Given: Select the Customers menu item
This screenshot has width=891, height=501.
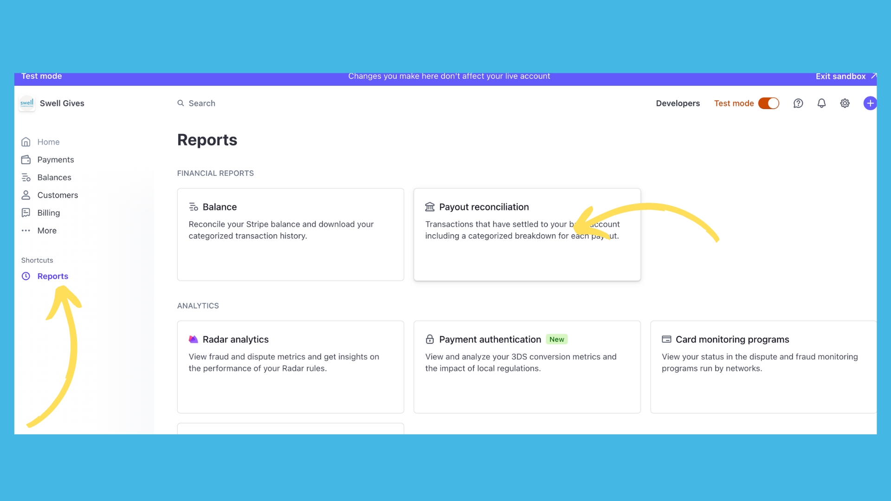Looking at the screenshot, I should click(58, 194).
